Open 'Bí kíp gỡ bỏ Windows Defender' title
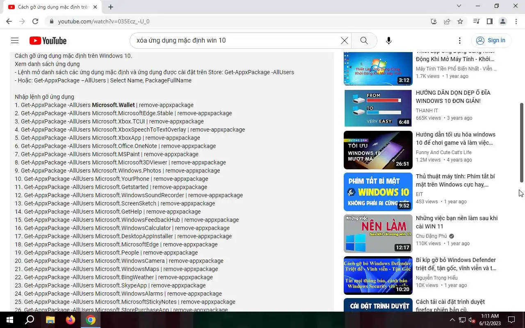The height and width of the screenshot is (328, 525). [x=456, y=264]
